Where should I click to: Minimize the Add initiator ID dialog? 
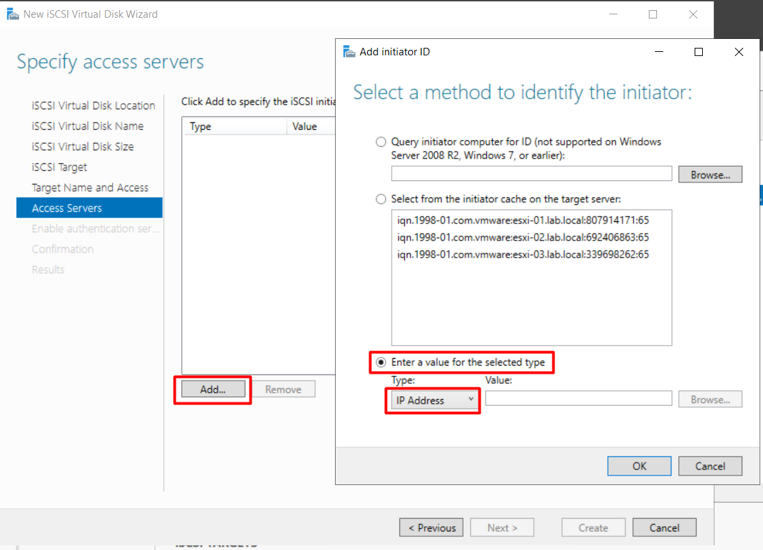pyautogui.click(x=658, y=52)
